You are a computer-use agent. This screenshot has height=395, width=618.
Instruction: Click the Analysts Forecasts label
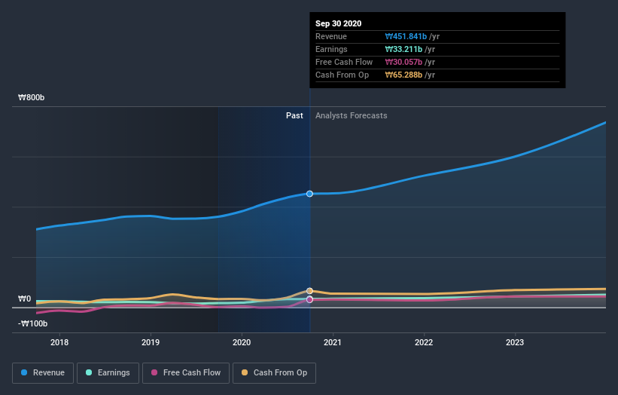tap(352, 115)
